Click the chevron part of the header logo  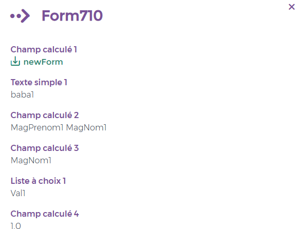[25, 16]
